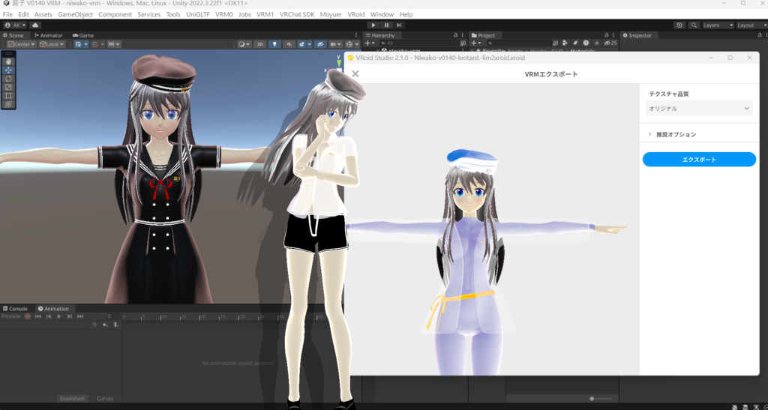Toggle scene lighting bulb
Viewport: 768px width, 410px height.
274,44
